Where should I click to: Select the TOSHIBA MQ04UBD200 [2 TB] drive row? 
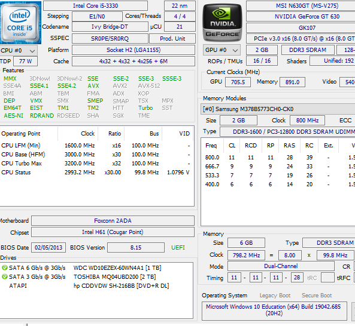coord(96,277)
